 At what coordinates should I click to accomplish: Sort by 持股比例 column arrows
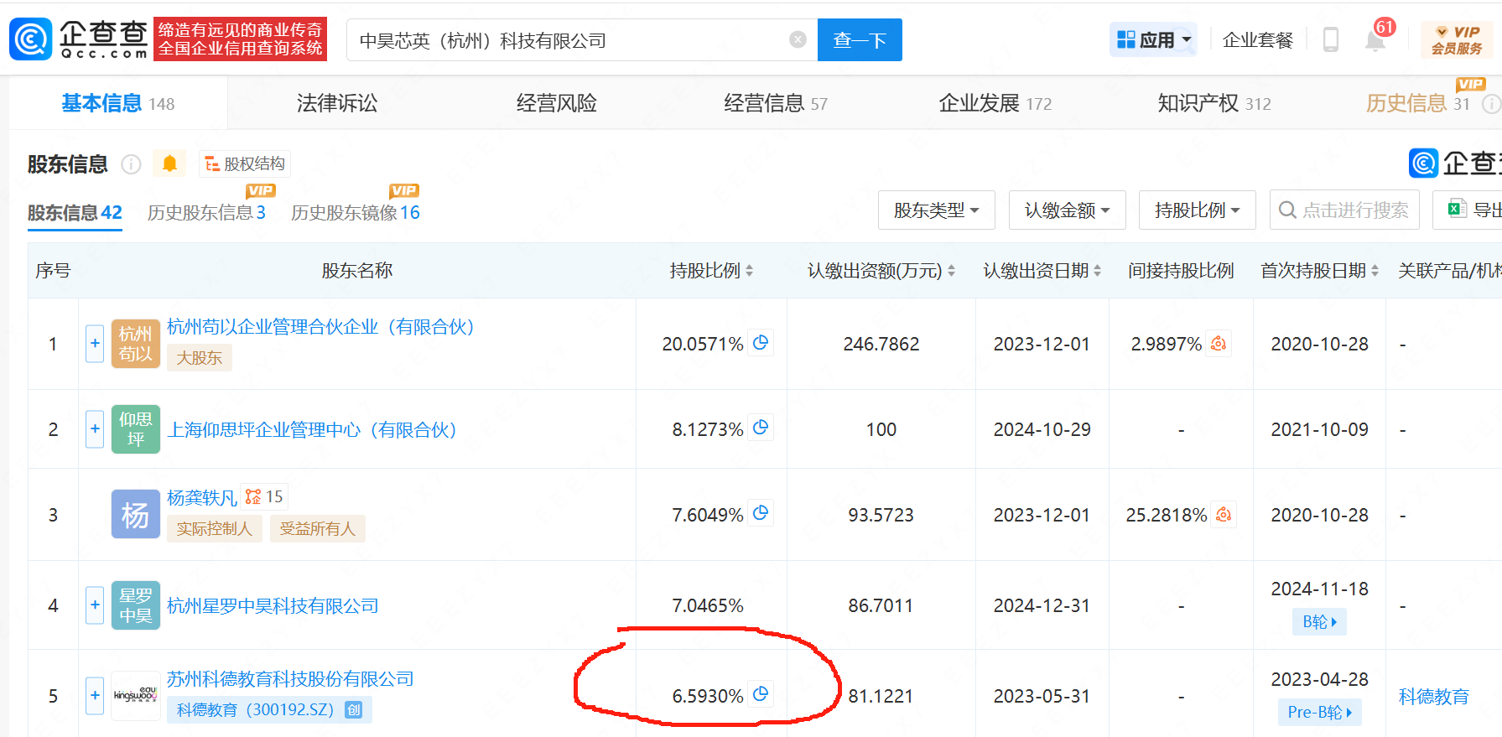point(749,271)
